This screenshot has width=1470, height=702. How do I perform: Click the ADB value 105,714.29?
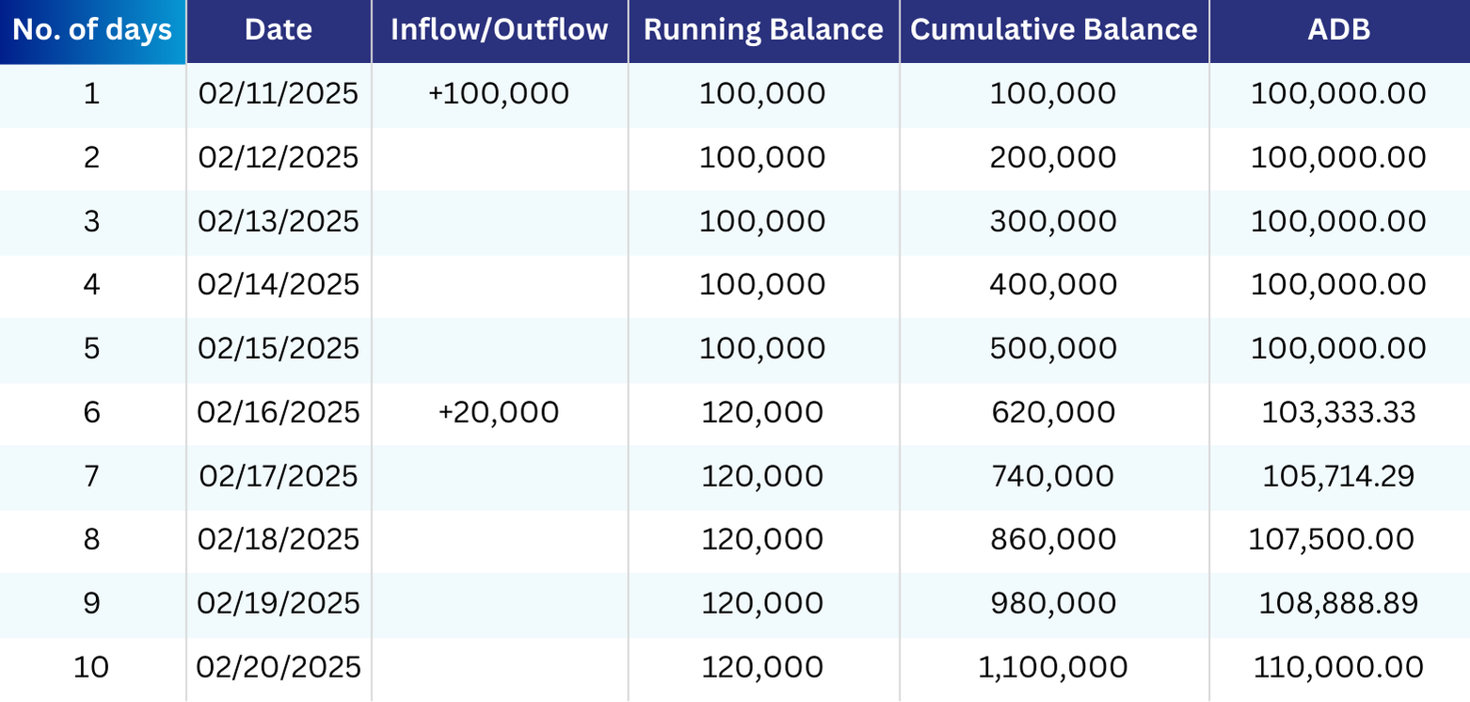(x=1338, y=476)
